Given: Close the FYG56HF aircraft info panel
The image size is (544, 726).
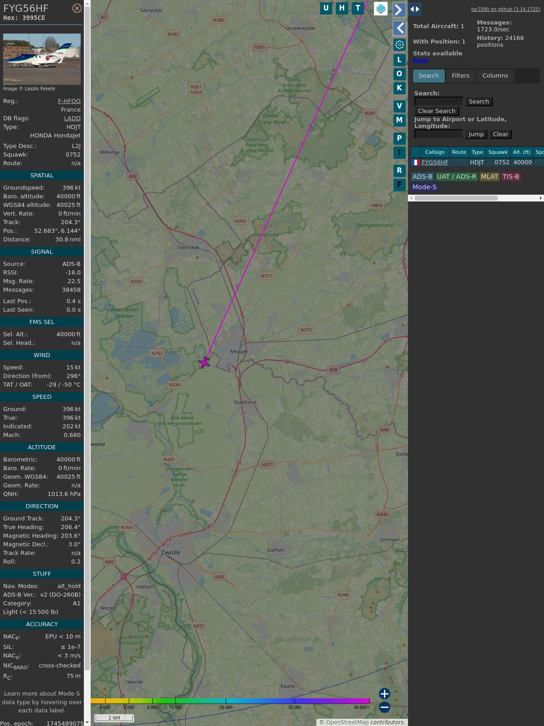Looking at the screenshot, I should click(77, 8).
